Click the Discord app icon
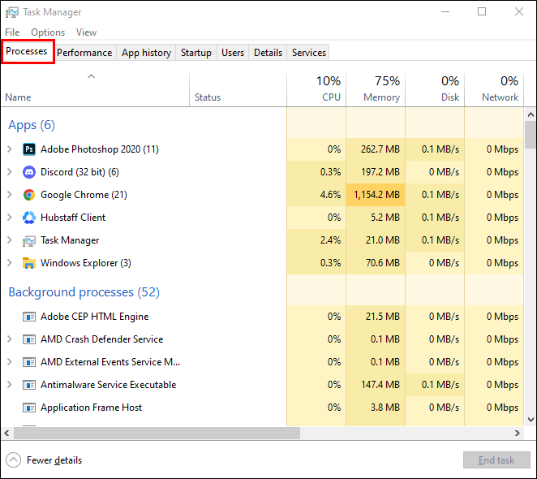This screenshot has width=537, height=479. 29,172
